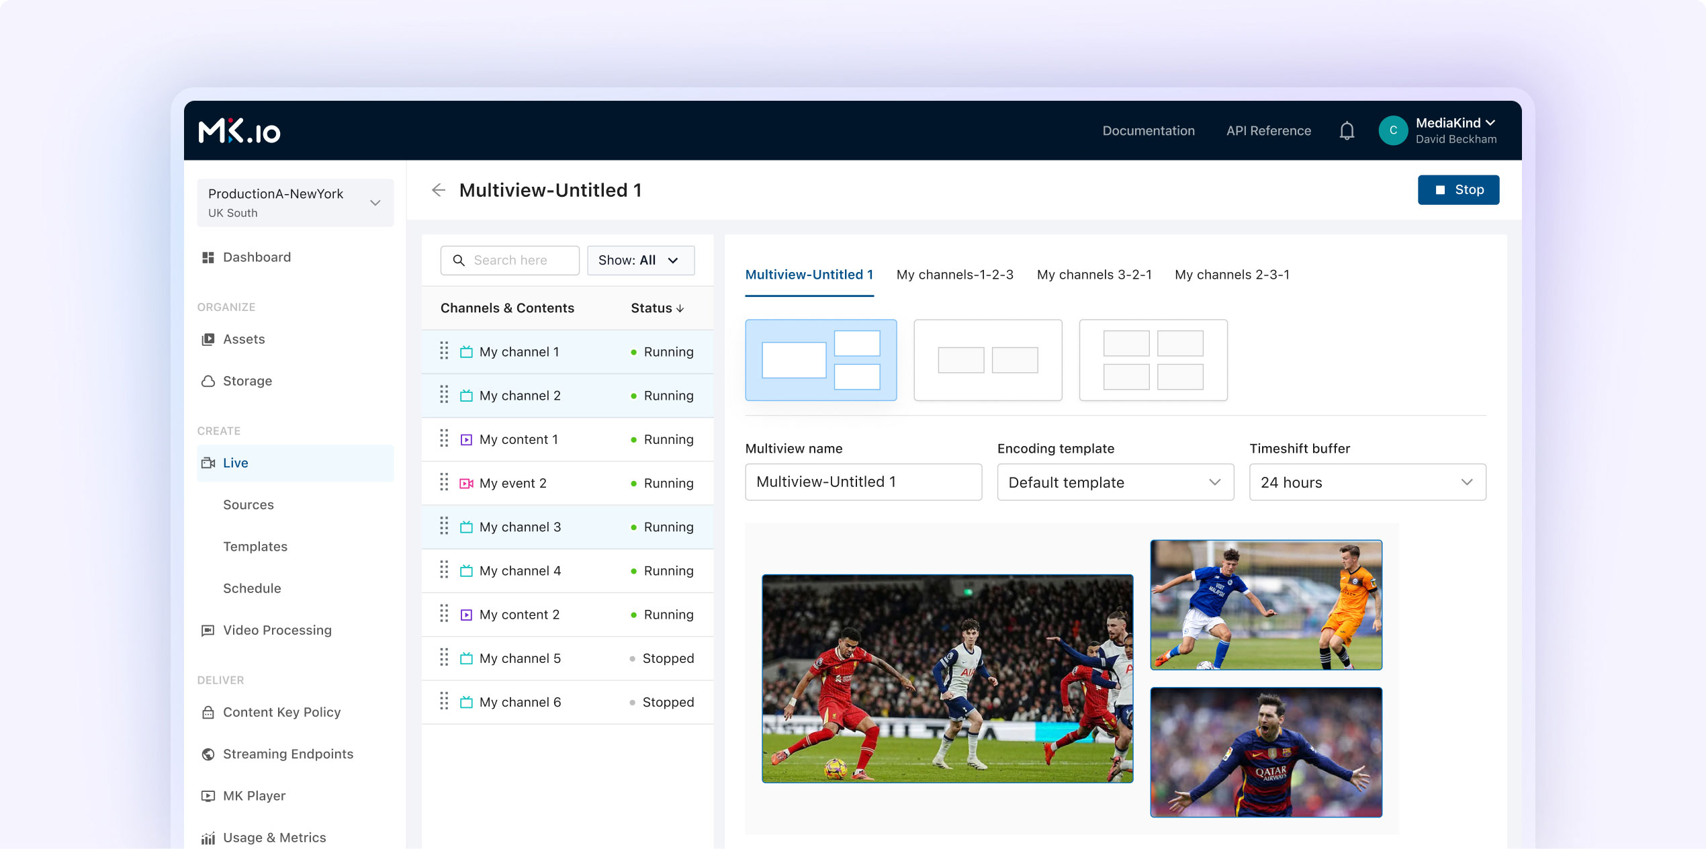Expand the ProductionA-NewYork project selector
The height and width of the screenshot is (849, 1706).
(296, 202)
